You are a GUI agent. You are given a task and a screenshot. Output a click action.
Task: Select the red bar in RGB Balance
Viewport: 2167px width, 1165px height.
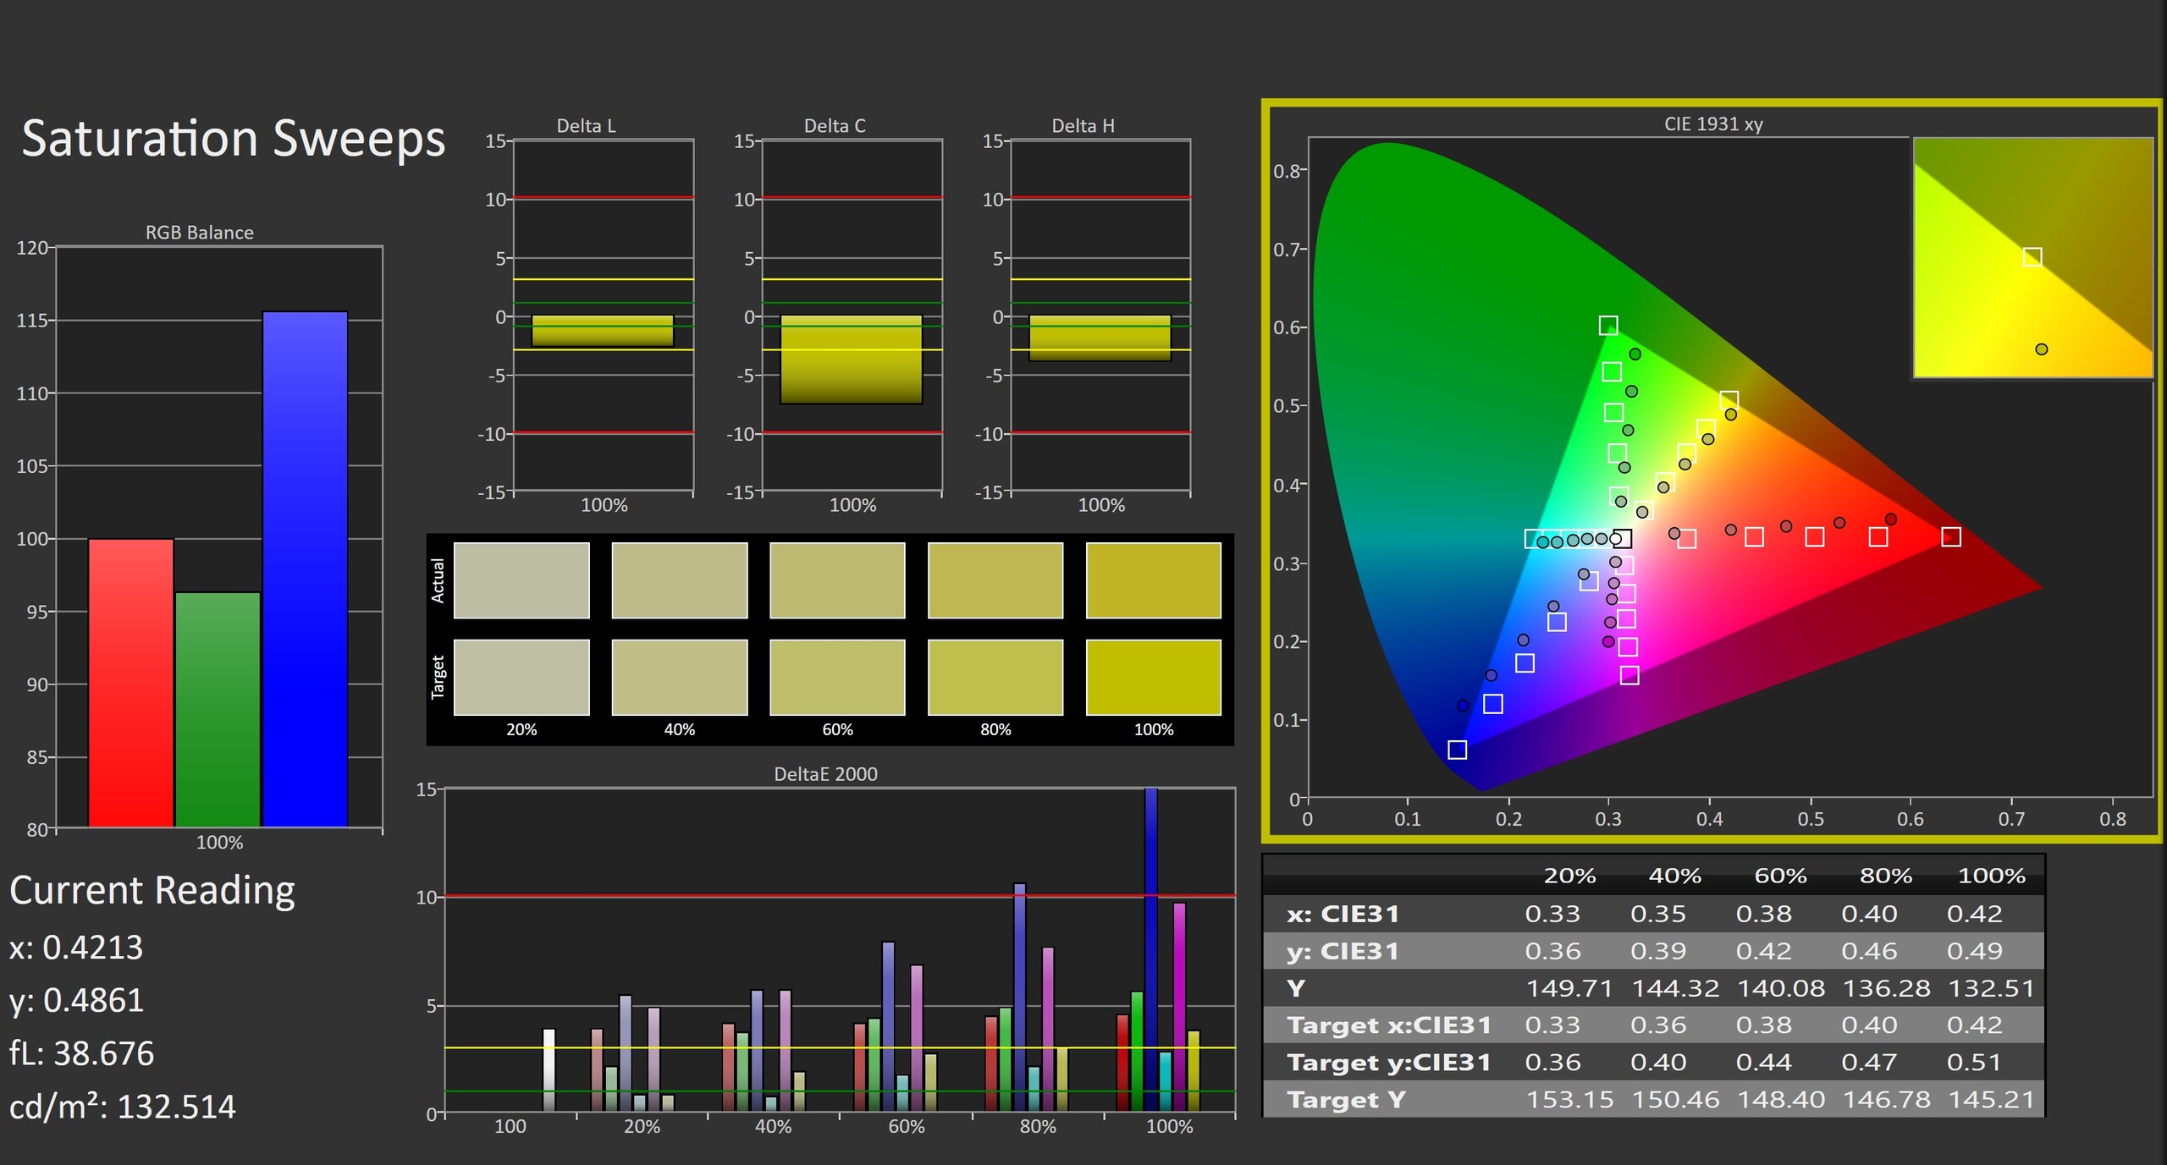pyautogui.click(x=131, y=682)
